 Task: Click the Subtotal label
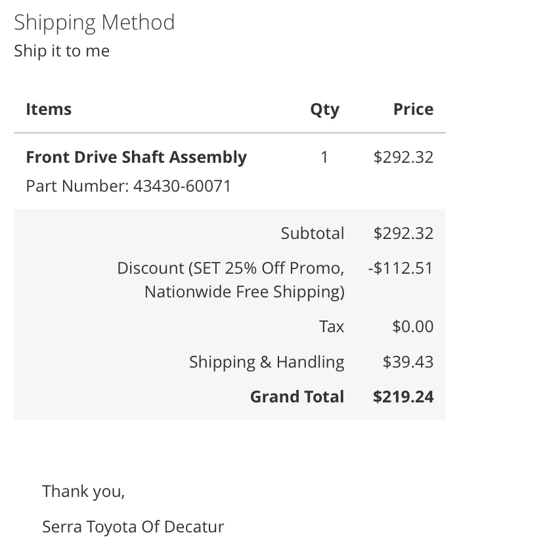pyautogui.click(x=312, y=234)
